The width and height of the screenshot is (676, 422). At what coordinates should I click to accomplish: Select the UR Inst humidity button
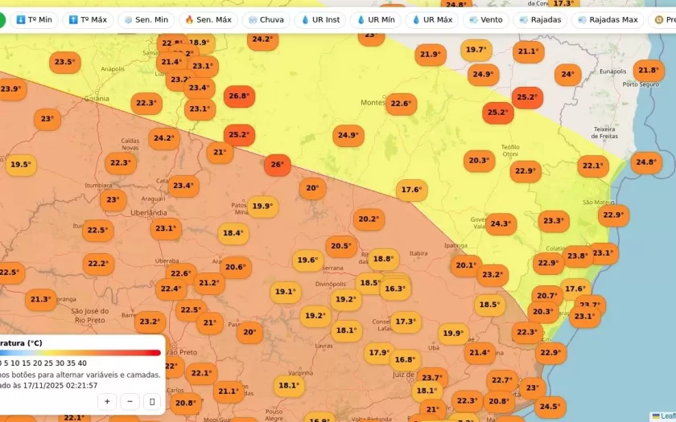tap(320, 19)
